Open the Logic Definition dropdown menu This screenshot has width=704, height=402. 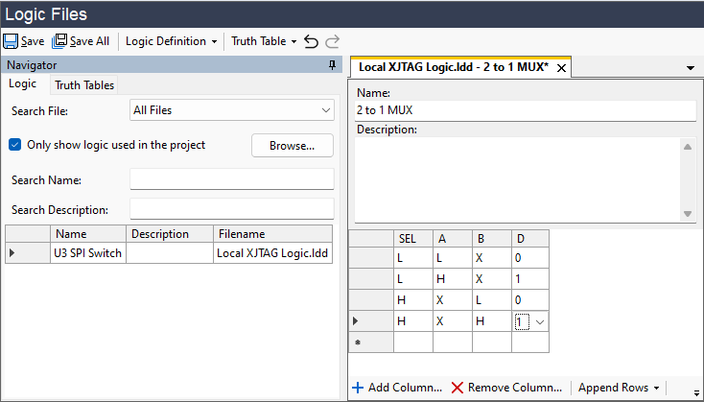[x=171, y=41]
